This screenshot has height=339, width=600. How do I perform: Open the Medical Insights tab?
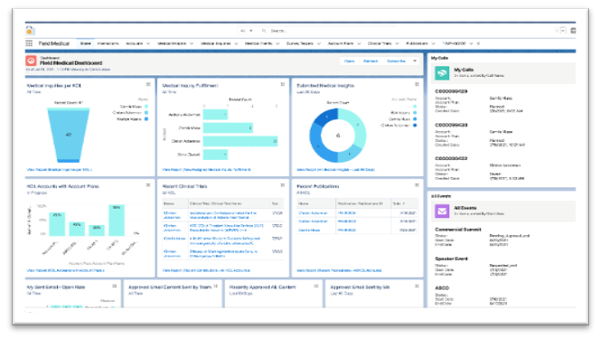point(172,43)
